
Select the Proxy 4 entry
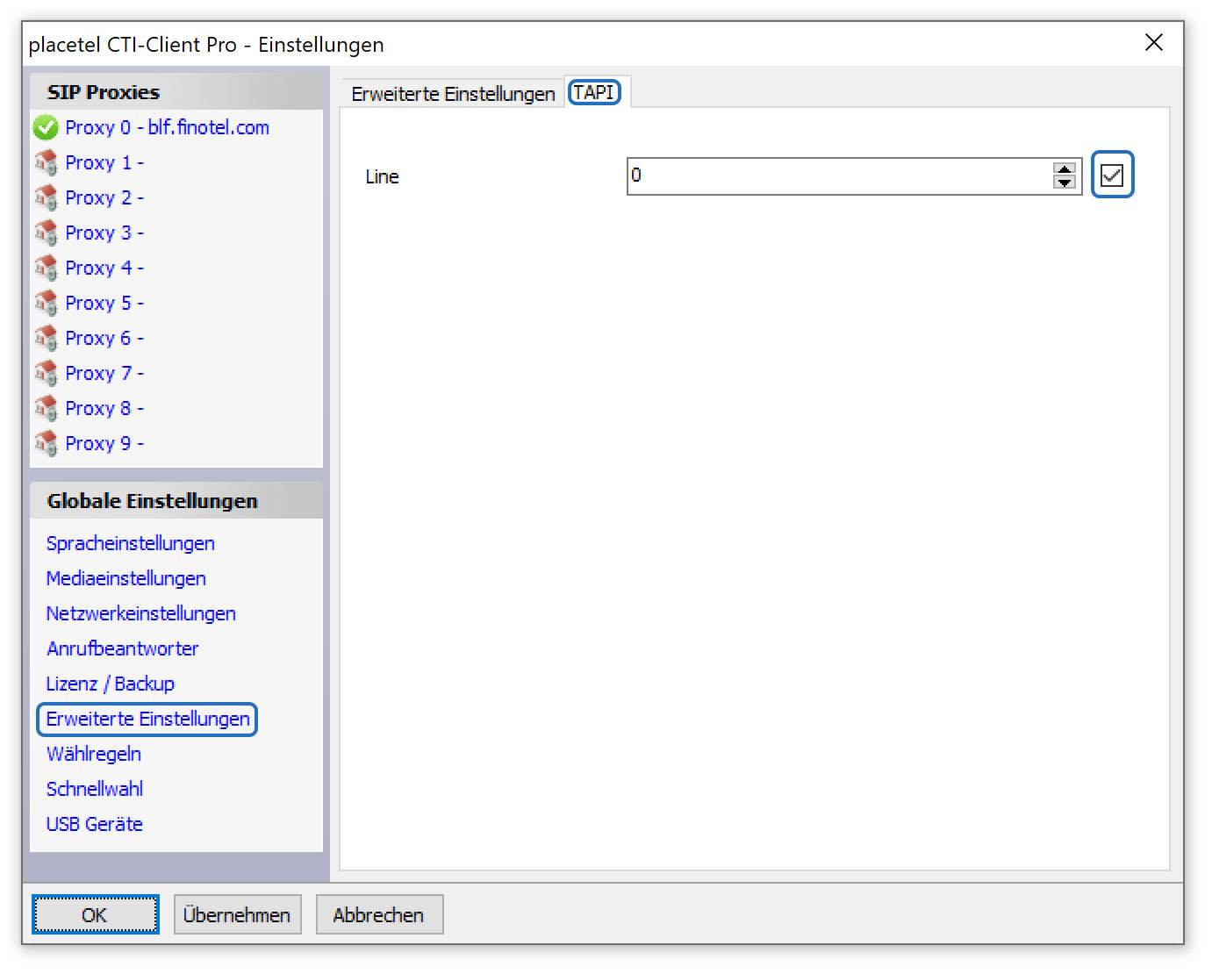pos(104,269)
